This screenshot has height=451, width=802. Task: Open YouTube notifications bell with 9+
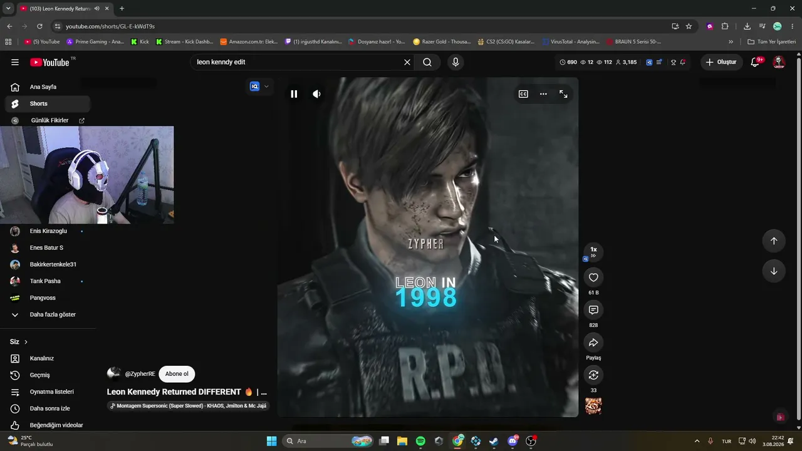756,62
